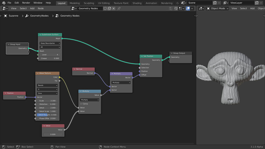The width and height of the screenshot is (265, 149).
Task: Collapse the Position node
Action: tap(6, 93)
